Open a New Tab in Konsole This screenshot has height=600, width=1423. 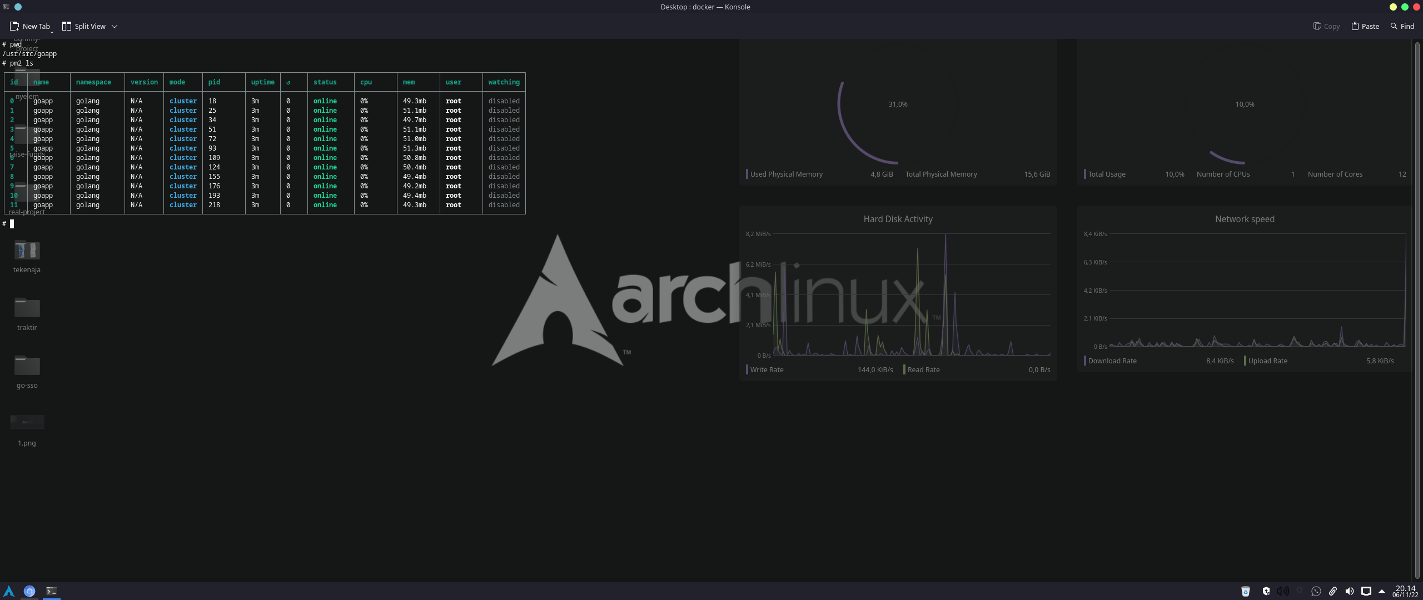click(x=29, y=26)
